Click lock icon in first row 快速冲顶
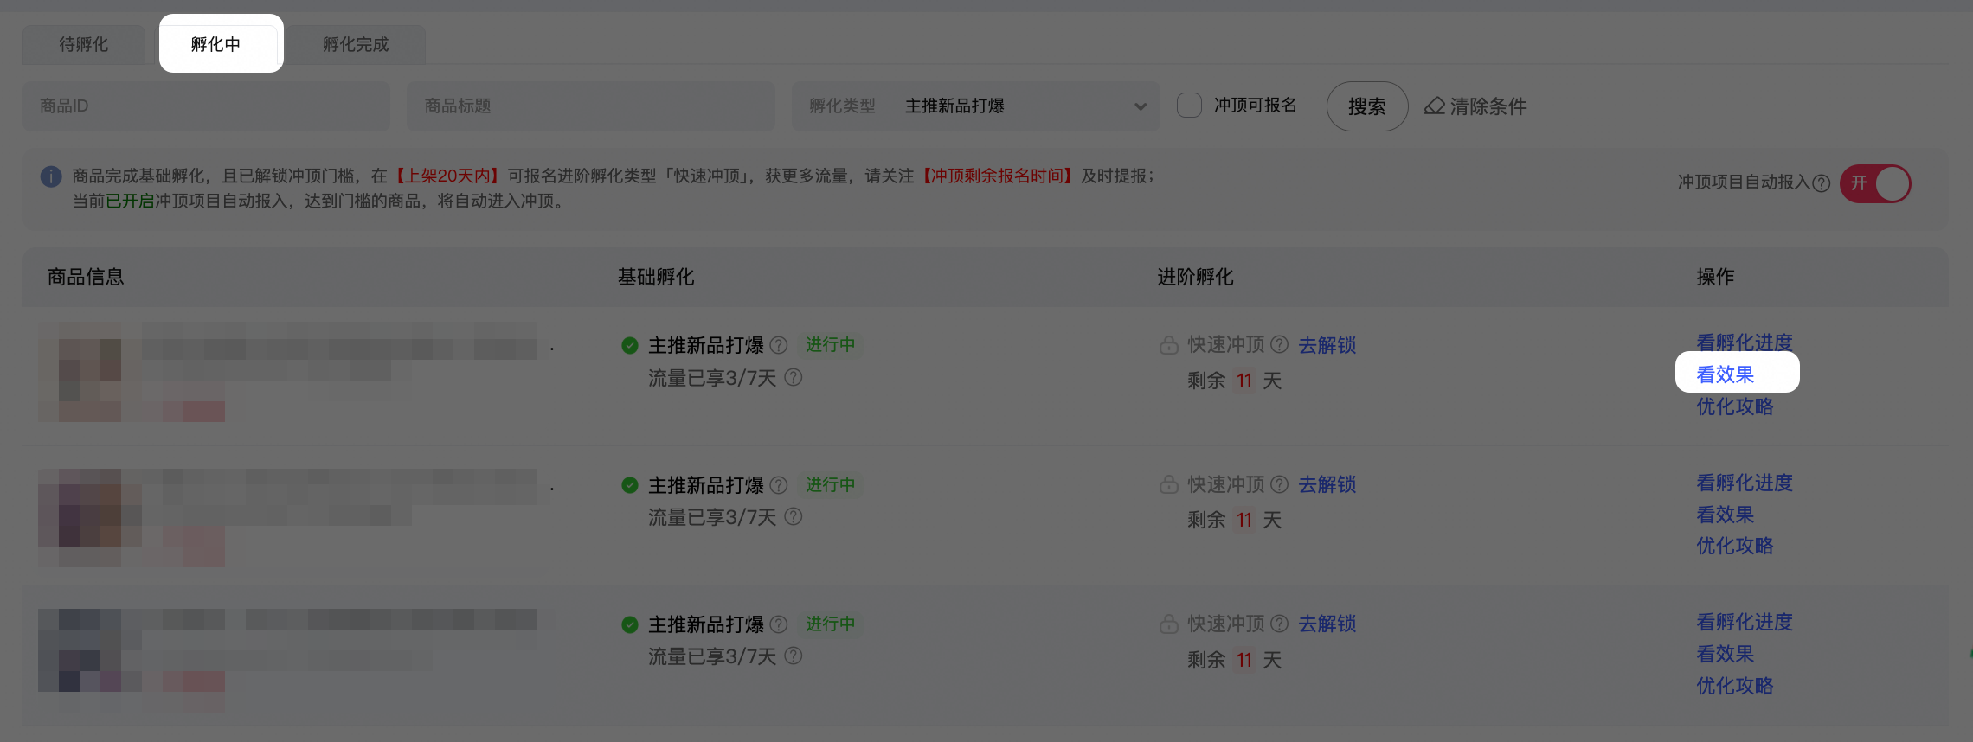 (1169, 345)
